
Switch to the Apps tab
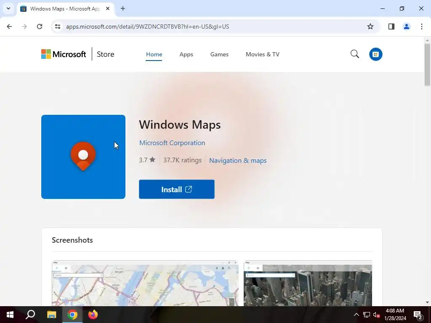click(x=186, y=54)
